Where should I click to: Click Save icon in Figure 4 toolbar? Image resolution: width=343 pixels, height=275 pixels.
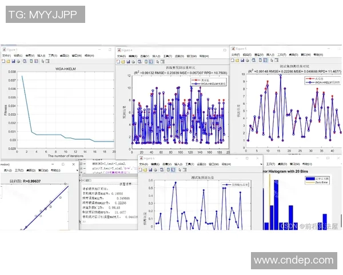[129, 61]
